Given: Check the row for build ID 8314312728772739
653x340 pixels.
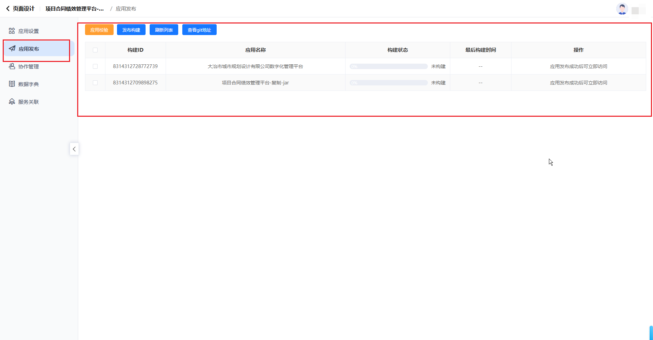Looking at the screenshot, I should [95, 66].
